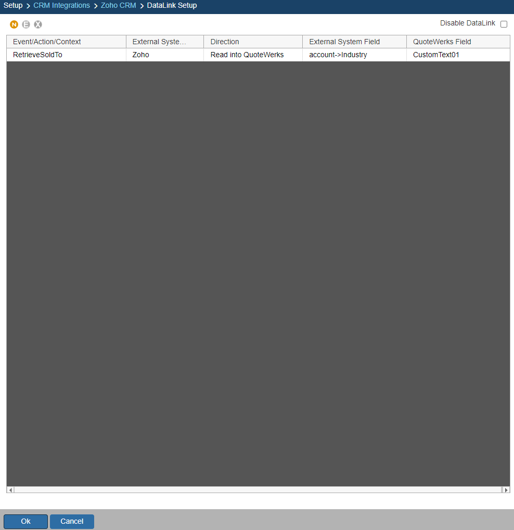Select the RetrieveSoldTo row cell
Image resolution: width=514 pixels, height=530 pixels.
click(x=66, y=55)
